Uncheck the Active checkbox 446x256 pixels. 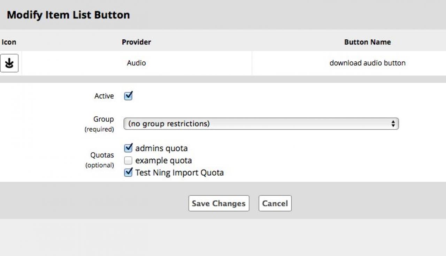click(128, 96)
